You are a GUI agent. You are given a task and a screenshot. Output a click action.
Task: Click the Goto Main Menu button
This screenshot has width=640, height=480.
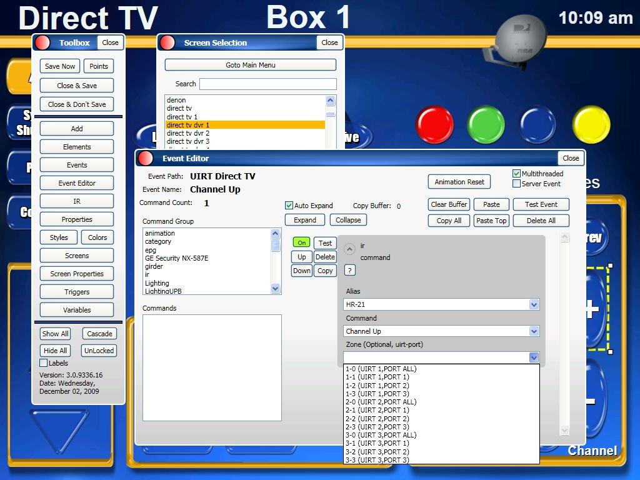(x=250, y=65)
